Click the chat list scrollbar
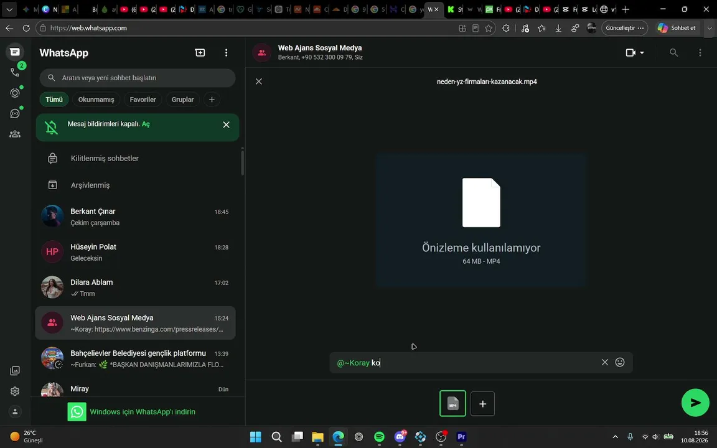This screenshot has width=717, height=448. click(242, 162)
